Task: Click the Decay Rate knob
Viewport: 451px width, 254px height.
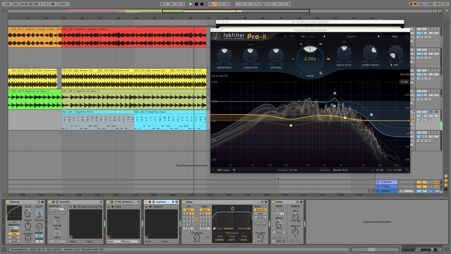Action: point(344,52)
